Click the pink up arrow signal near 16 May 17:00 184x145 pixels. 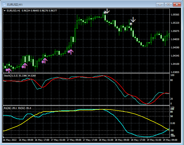pyautogui.click(x=45, y=61)
